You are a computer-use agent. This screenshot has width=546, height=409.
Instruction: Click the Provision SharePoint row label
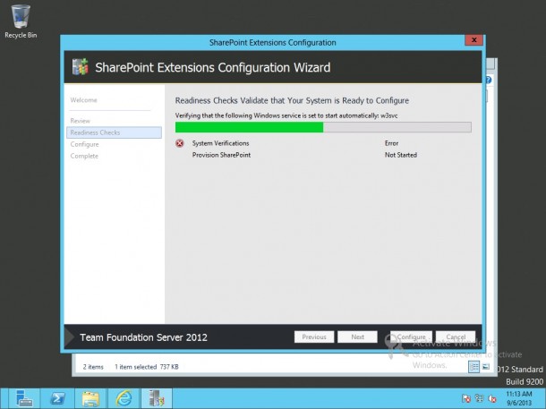tap(221, 155)
